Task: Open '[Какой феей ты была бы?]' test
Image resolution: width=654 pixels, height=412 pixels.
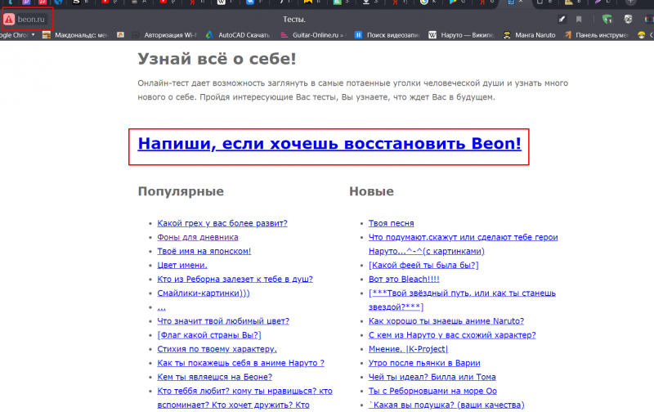Action: click(x=423, y=265)
